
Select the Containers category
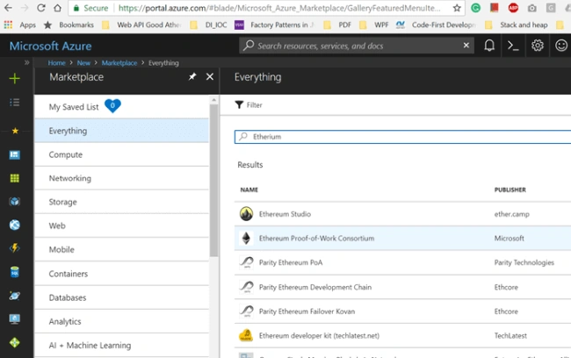tap(122, 274)
